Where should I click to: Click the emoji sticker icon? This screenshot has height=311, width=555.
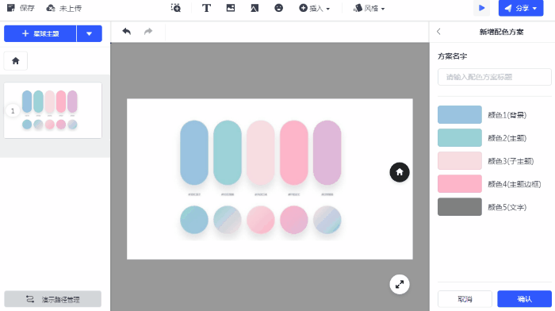coord(278,8)
